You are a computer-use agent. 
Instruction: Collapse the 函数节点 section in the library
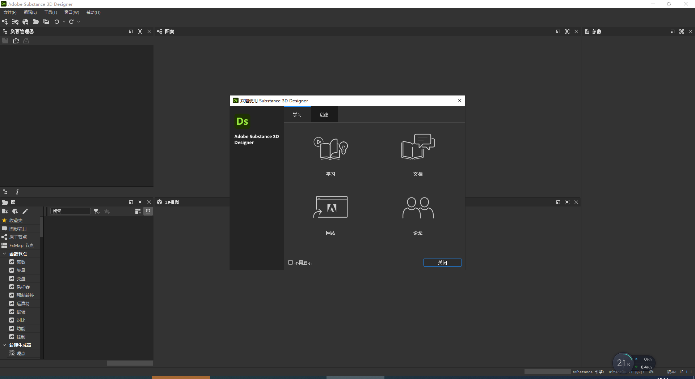[x=5, y=254]
